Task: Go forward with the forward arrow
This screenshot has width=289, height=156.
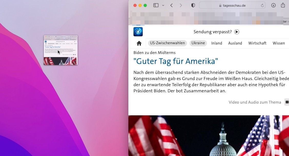Action: pos(181,5)
